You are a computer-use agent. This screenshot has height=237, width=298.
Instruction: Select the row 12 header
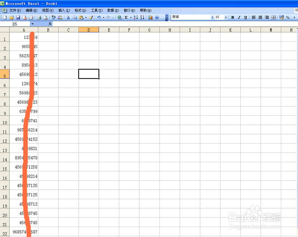(5, 139)
